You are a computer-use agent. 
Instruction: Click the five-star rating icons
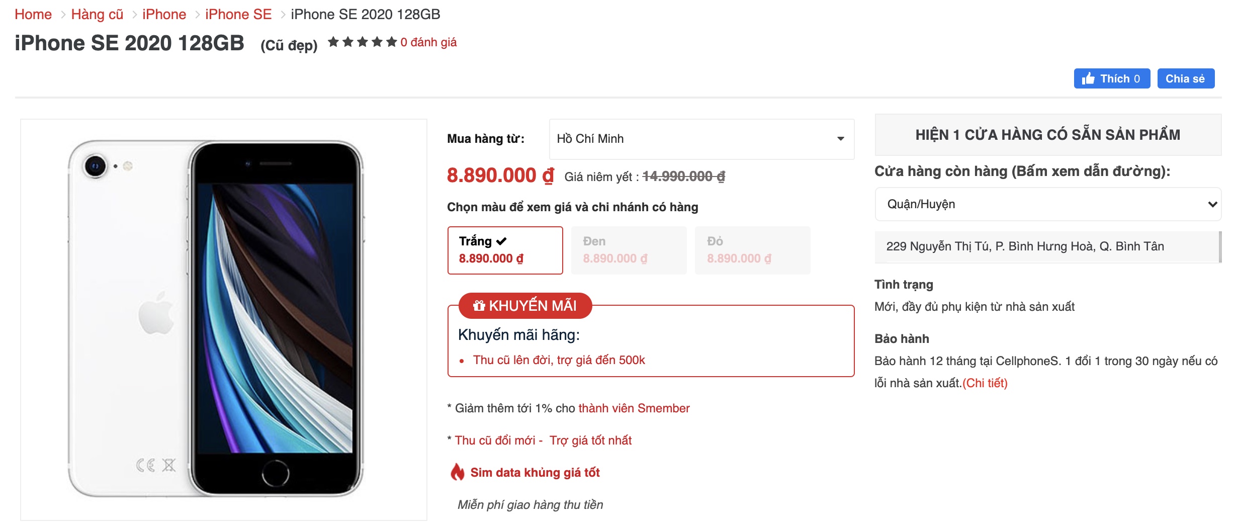362,42
